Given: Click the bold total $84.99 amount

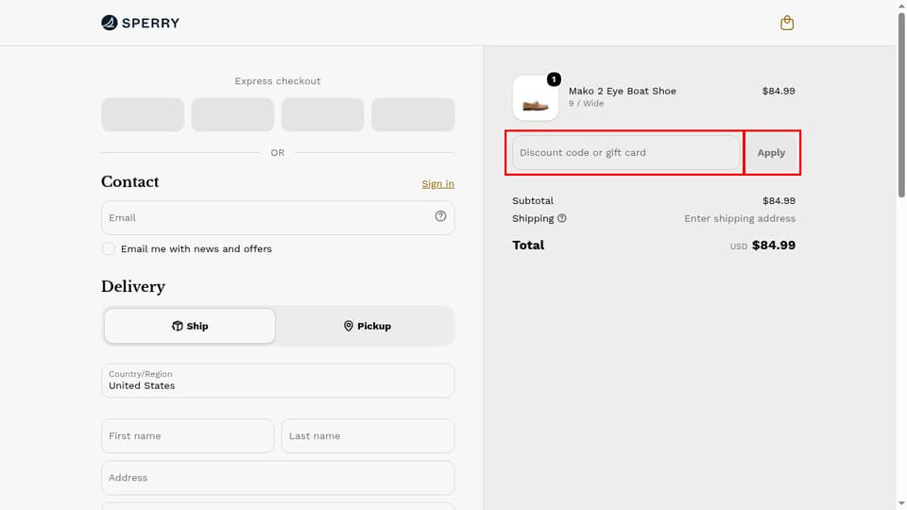Looking at the screenshot, I should click(774, 246).
